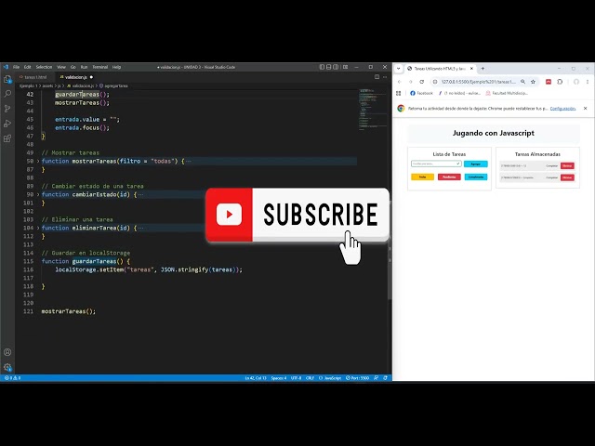Viewport: 595px width, 446px height.
Task: Open a new Chrome tab with plus button
Action: pyautogui.click(x=483, y=69)
